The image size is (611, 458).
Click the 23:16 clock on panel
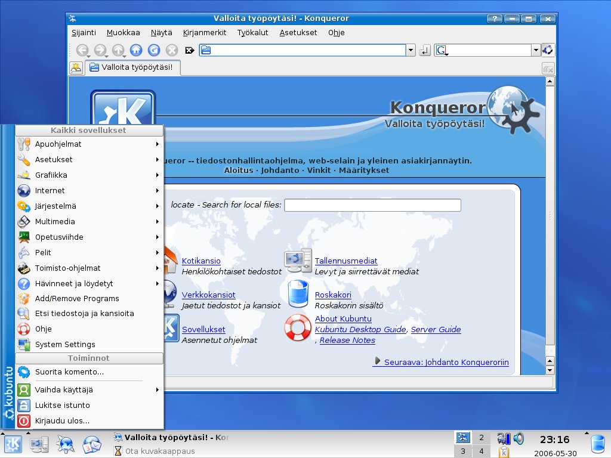(554, 440)
